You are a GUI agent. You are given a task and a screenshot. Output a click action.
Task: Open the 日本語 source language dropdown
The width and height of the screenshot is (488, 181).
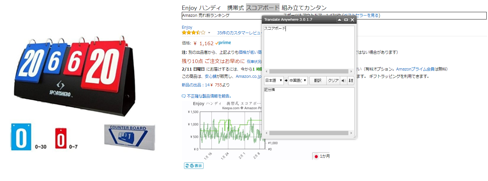click(x=274, y=80)
